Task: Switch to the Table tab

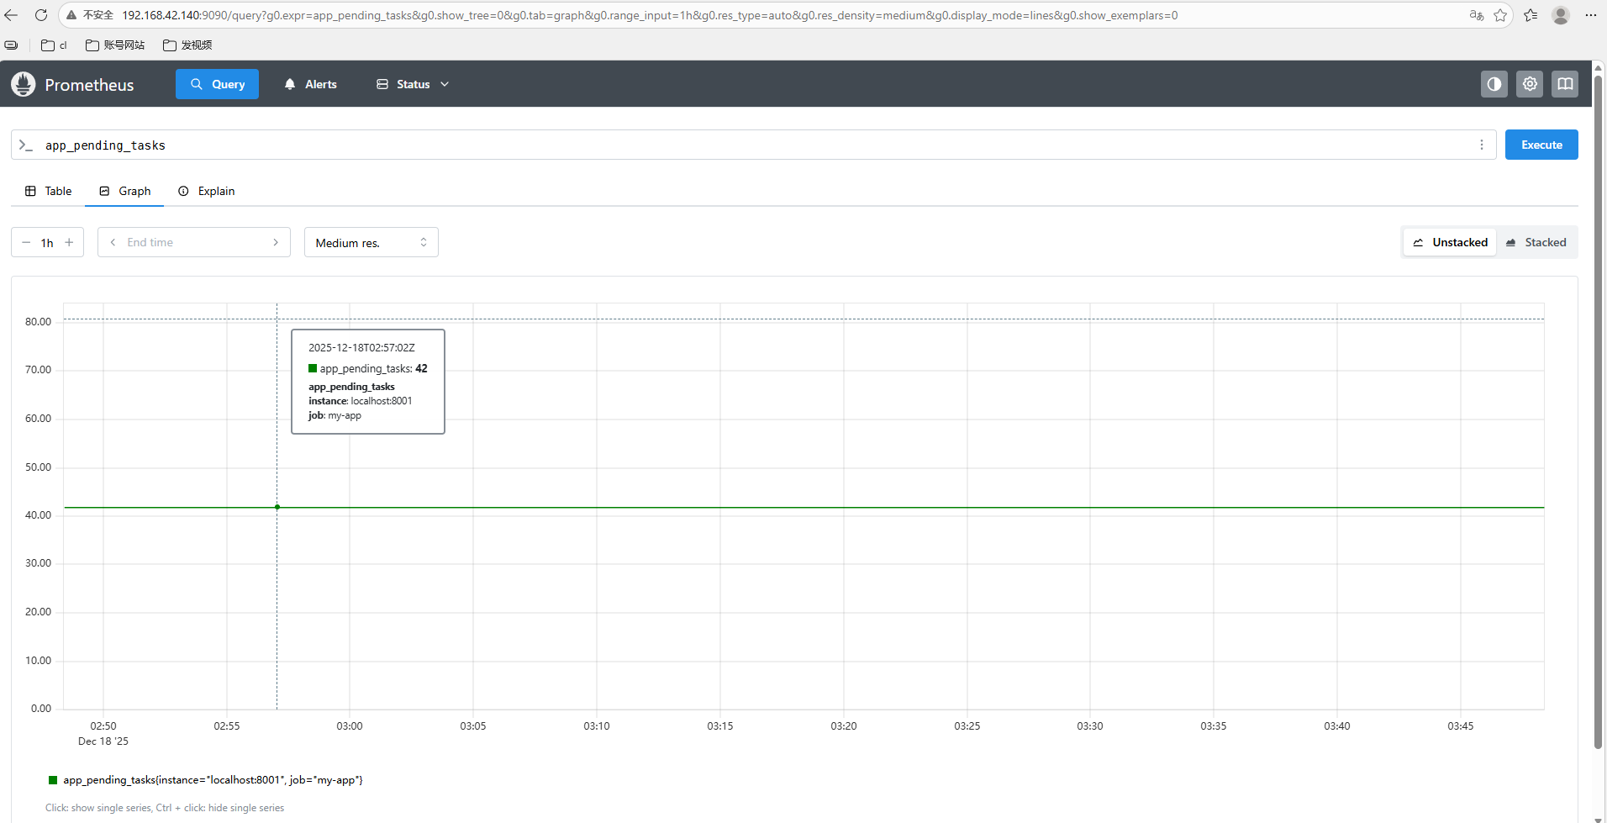Action: point(49,191)
